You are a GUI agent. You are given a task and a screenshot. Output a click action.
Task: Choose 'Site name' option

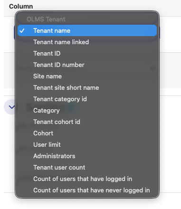point(87,76)
